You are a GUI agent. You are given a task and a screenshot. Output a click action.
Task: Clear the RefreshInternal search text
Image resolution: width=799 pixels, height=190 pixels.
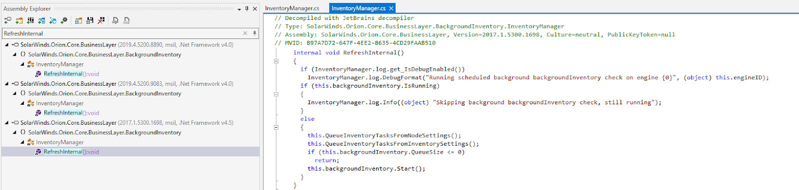tap(245, 33)
